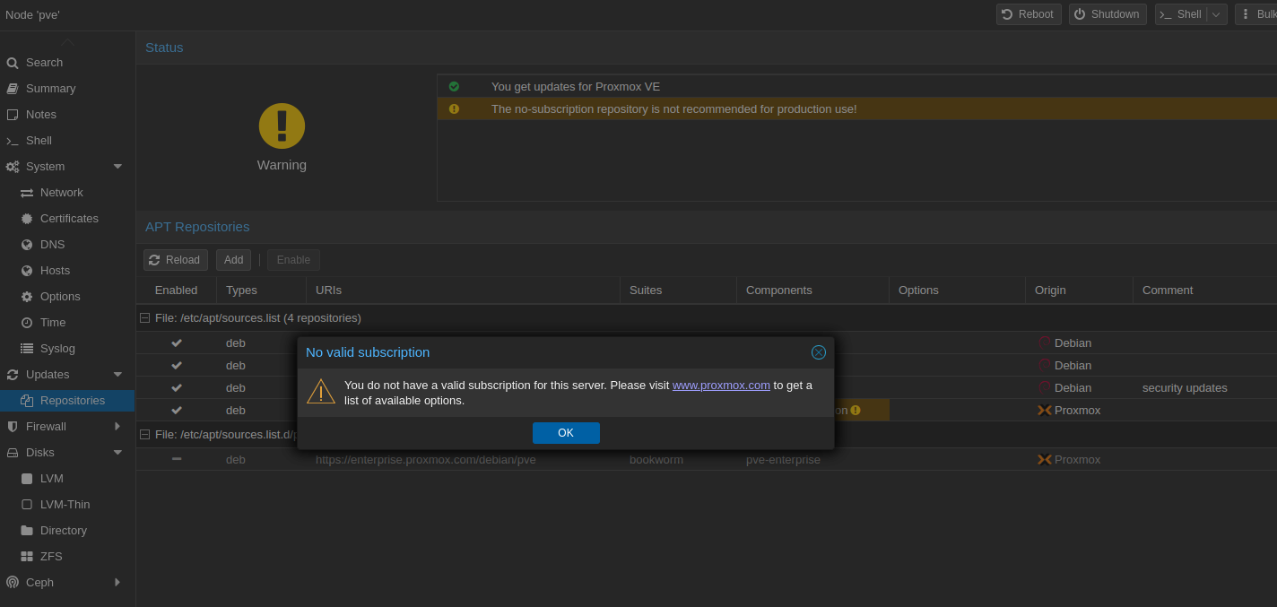Collapse the System section in the sidebar
Image resolution: width=1277 pixels, height=607 pixels.
tap(117, 166)
